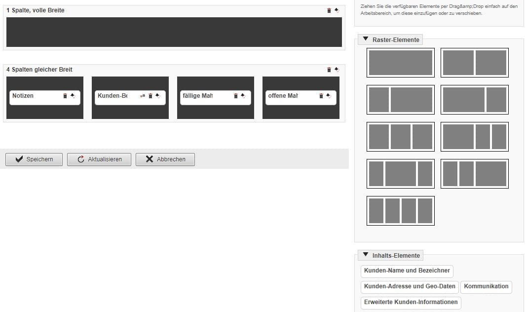Select the single full-width column grid layout

coord(400,63)
